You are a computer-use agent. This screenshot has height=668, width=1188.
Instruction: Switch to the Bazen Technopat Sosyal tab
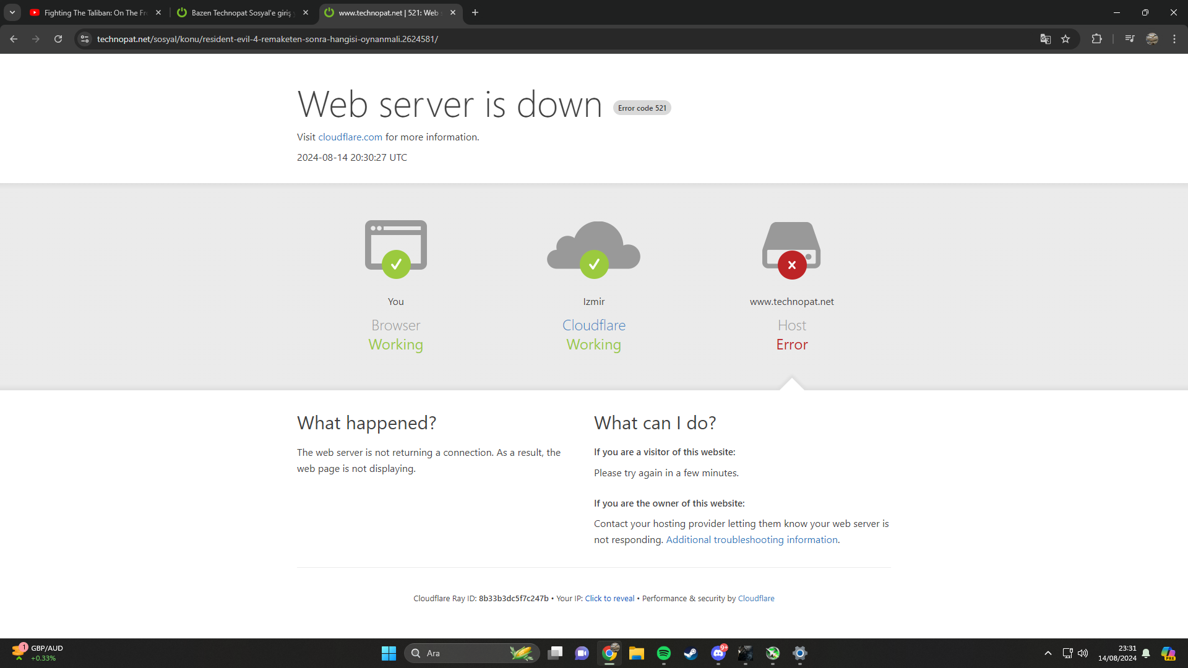240,12
